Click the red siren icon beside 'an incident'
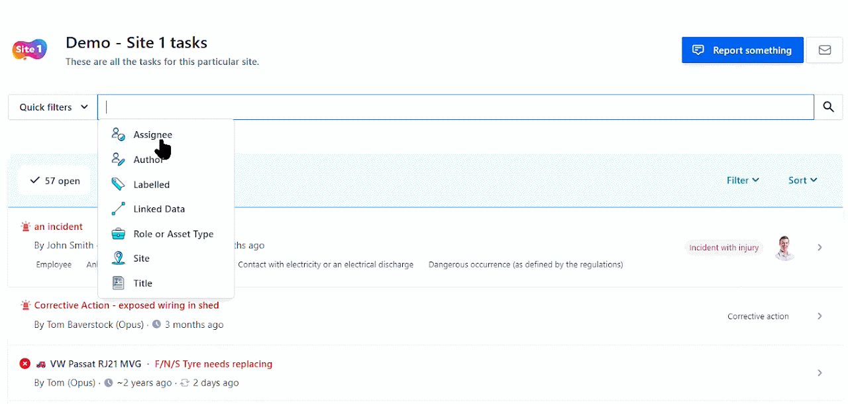 pos(25,227)
